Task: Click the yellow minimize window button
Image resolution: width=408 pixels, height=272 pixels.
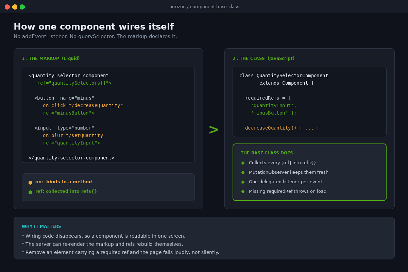Action: coord(15,7)
